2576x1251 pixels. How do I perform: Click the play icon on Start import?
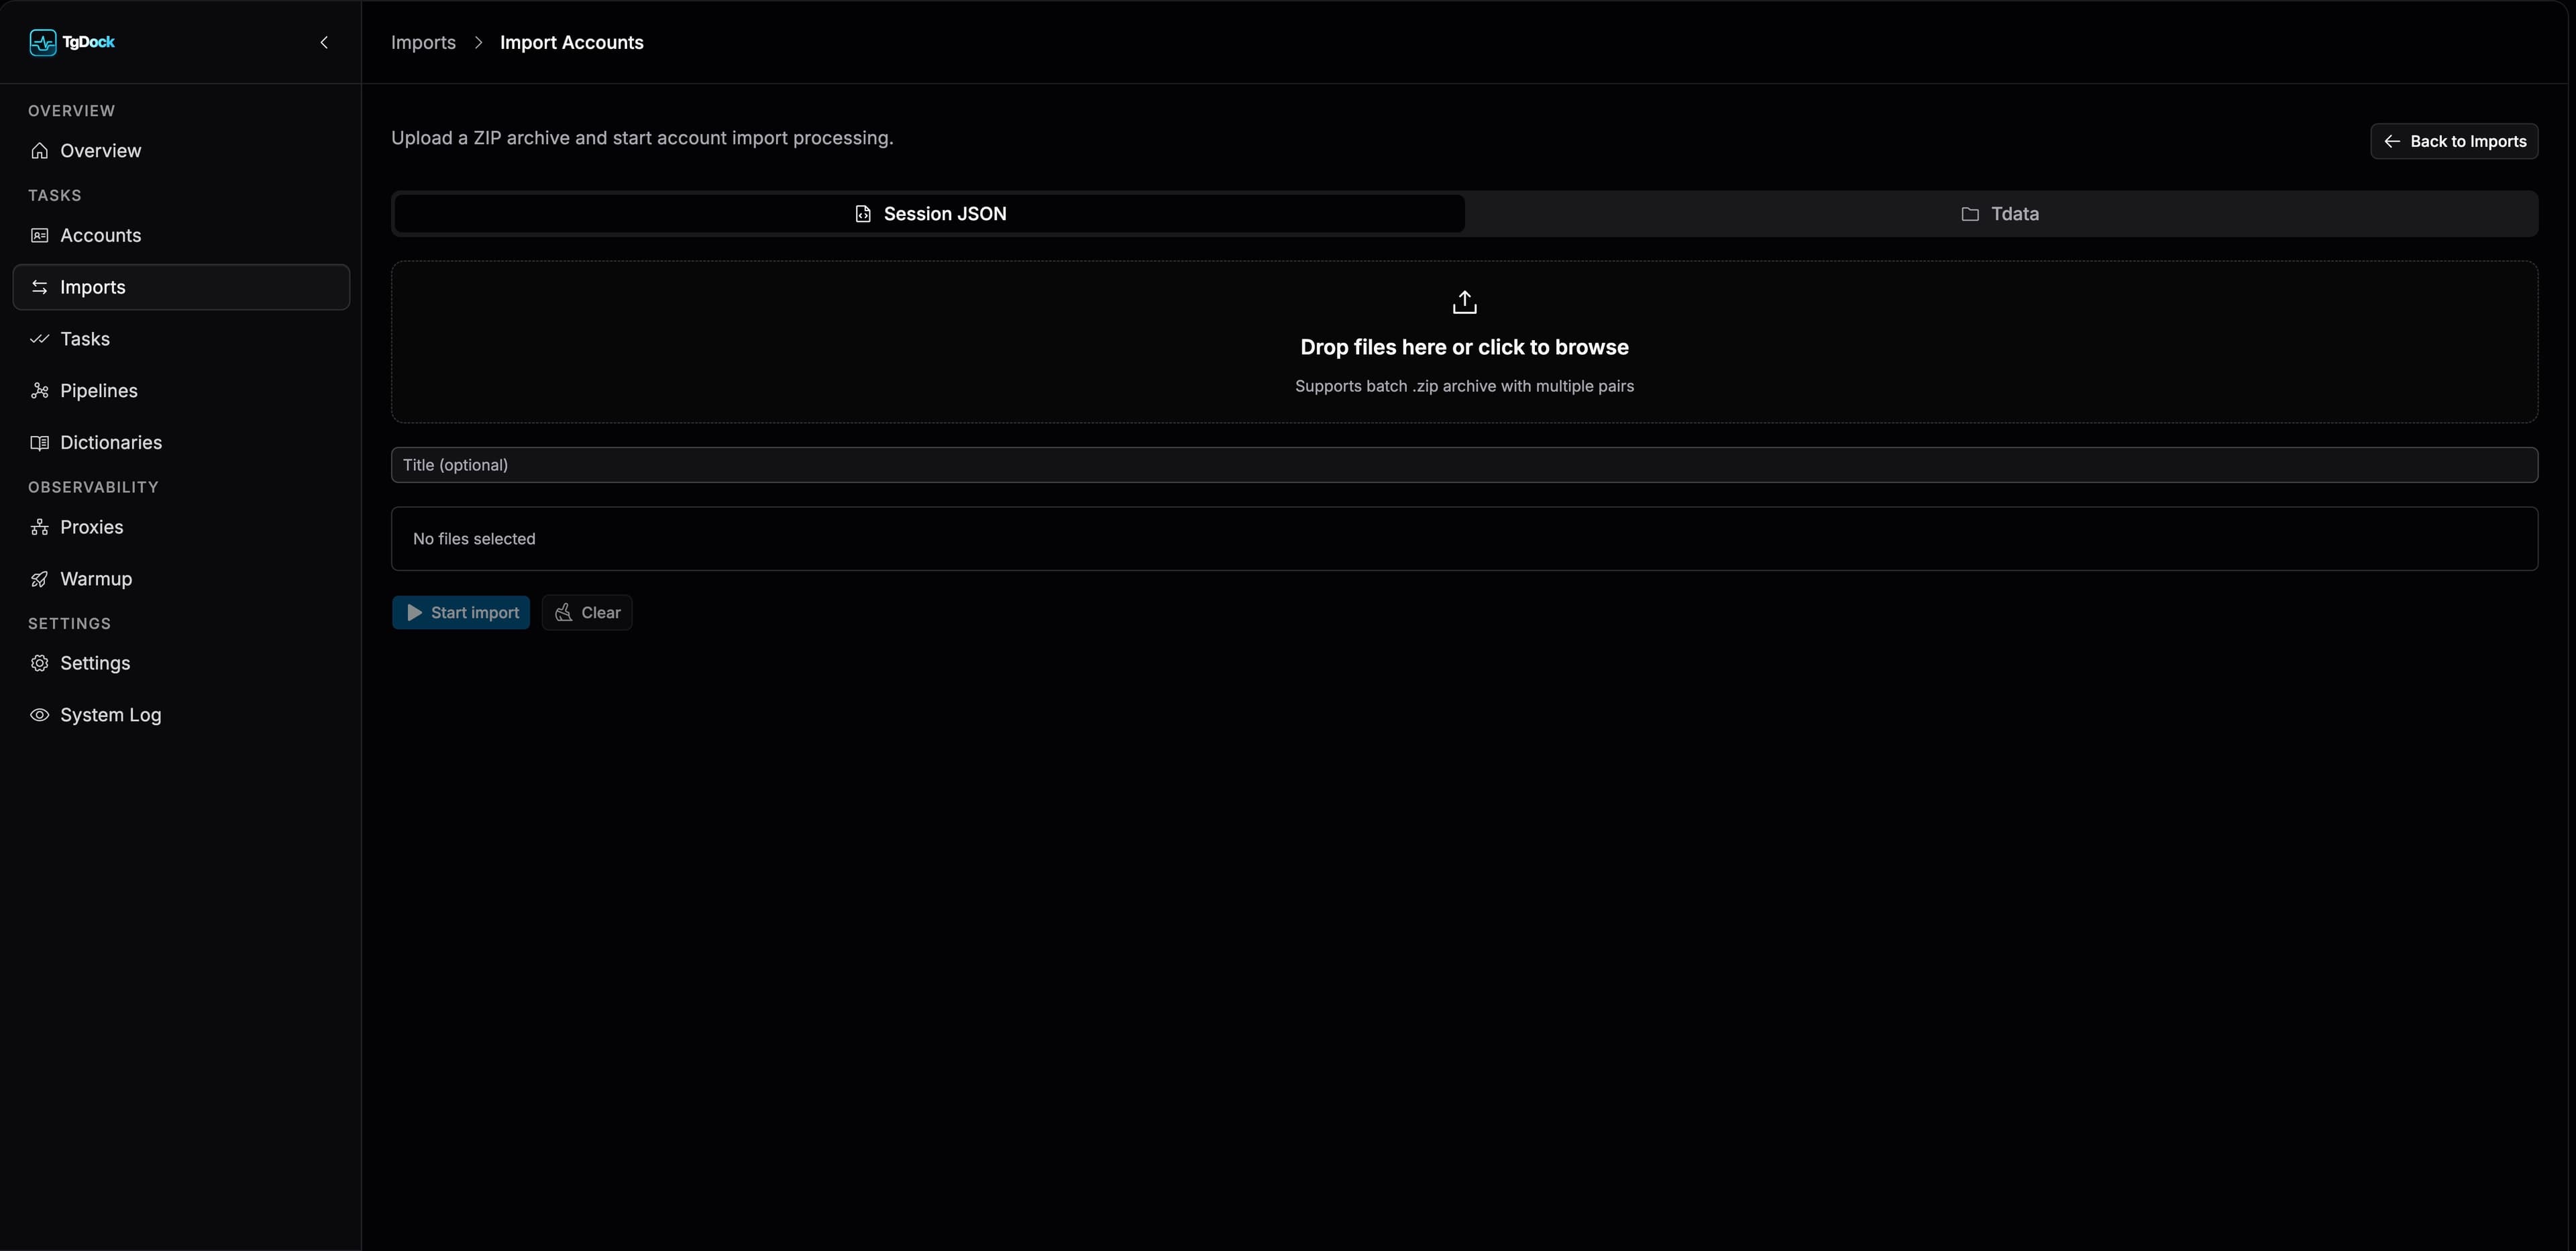coord(414,613)
